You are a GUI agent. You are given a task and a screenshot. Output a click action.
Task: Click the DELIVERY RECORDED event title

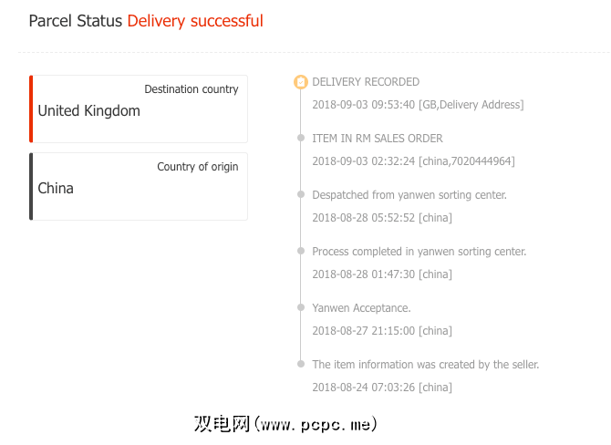tap(366, 82)
